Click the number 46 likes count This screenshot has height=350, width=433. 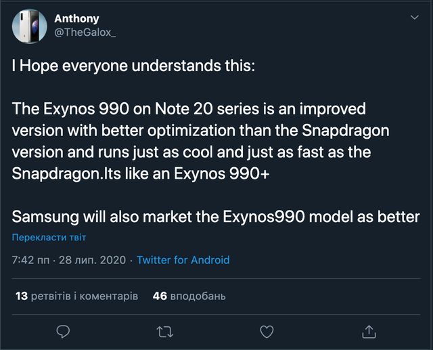pyautogui.click(x=160, y=296)
